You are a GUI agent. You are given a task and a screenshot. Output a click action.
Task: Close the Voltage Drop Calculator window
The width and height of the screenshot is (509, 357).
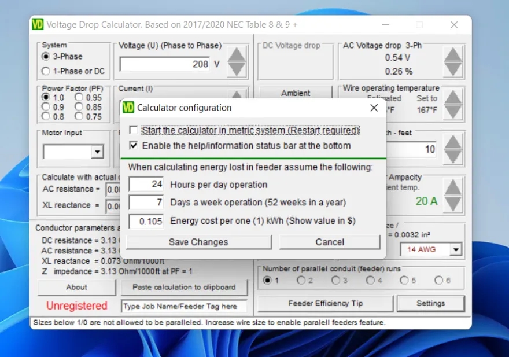pos(454,25)
